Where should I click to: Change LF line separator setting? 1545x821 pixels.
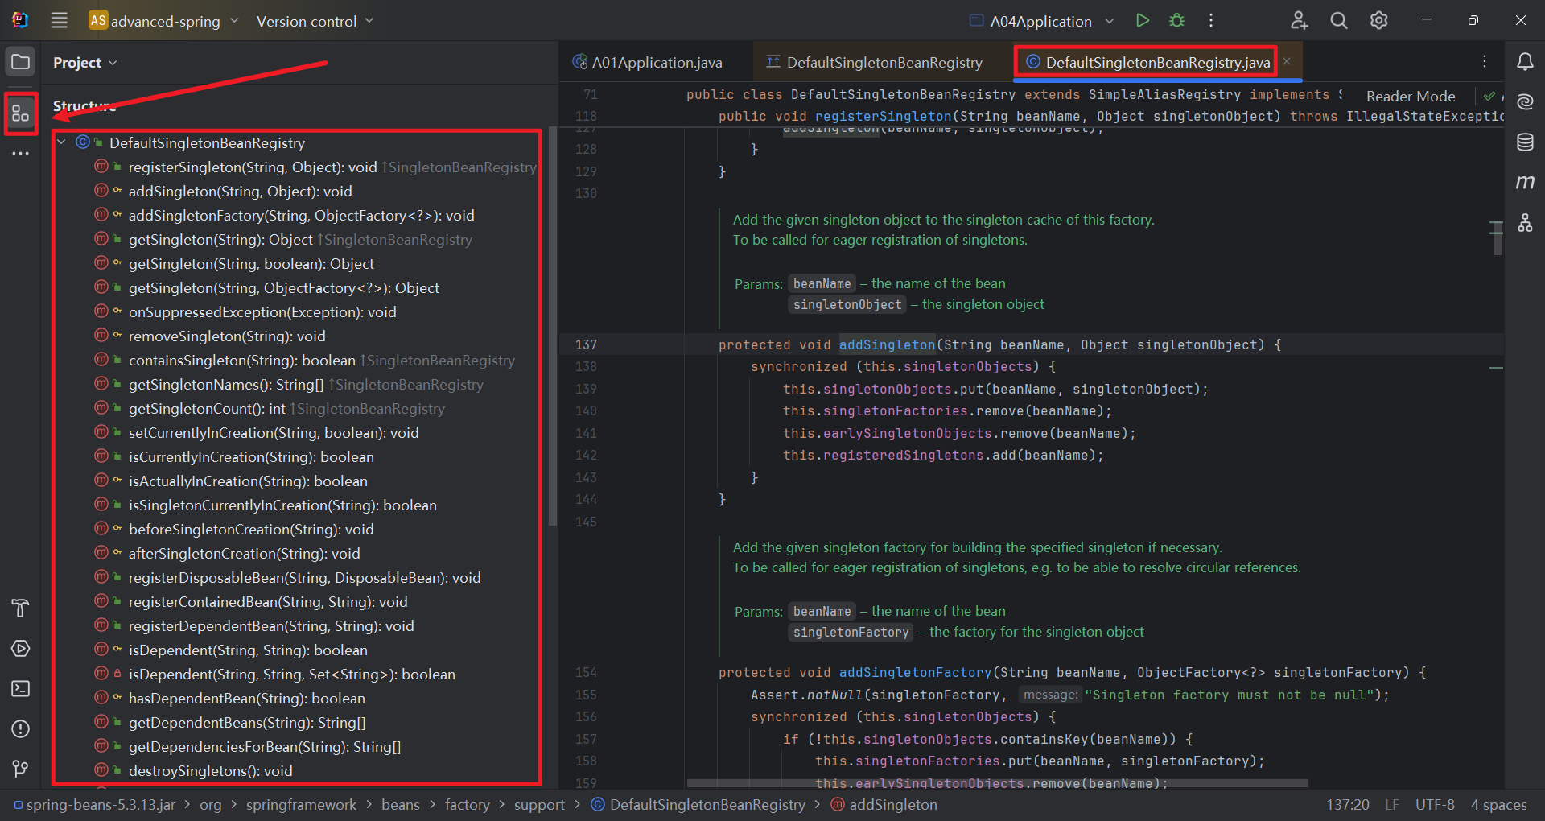[1392, 804]
